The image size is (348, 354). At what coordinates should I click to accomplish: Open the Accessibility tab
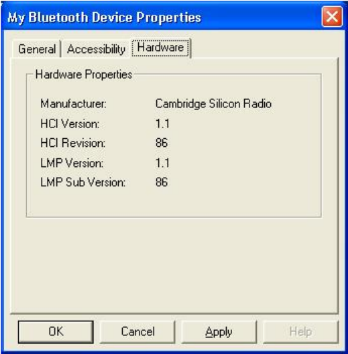click(96, 49)
